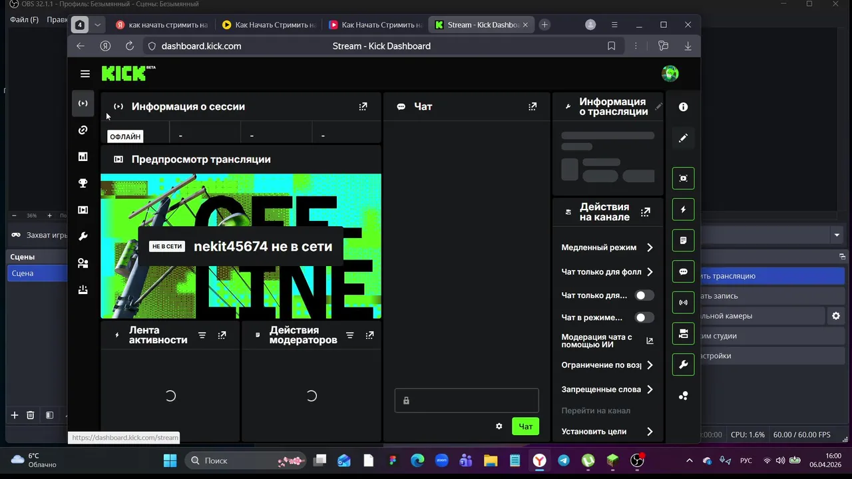Click OBS start streaming button

(772, 276)
